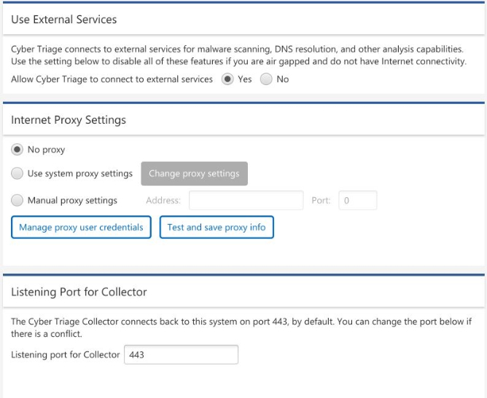Click the Address: label text

tap(163, 201)
